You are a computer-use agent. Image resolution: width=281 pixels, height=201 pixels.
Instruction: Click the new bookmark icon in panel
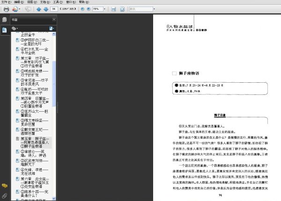point(52,29)
